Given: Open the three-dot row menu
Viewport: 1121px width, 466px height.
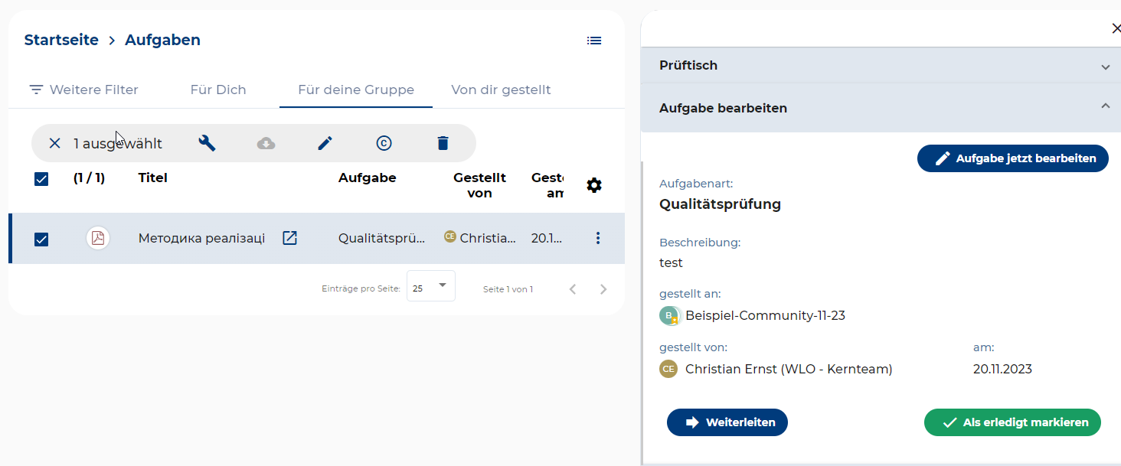Looking at the screenshot, I should coord(598,238).
